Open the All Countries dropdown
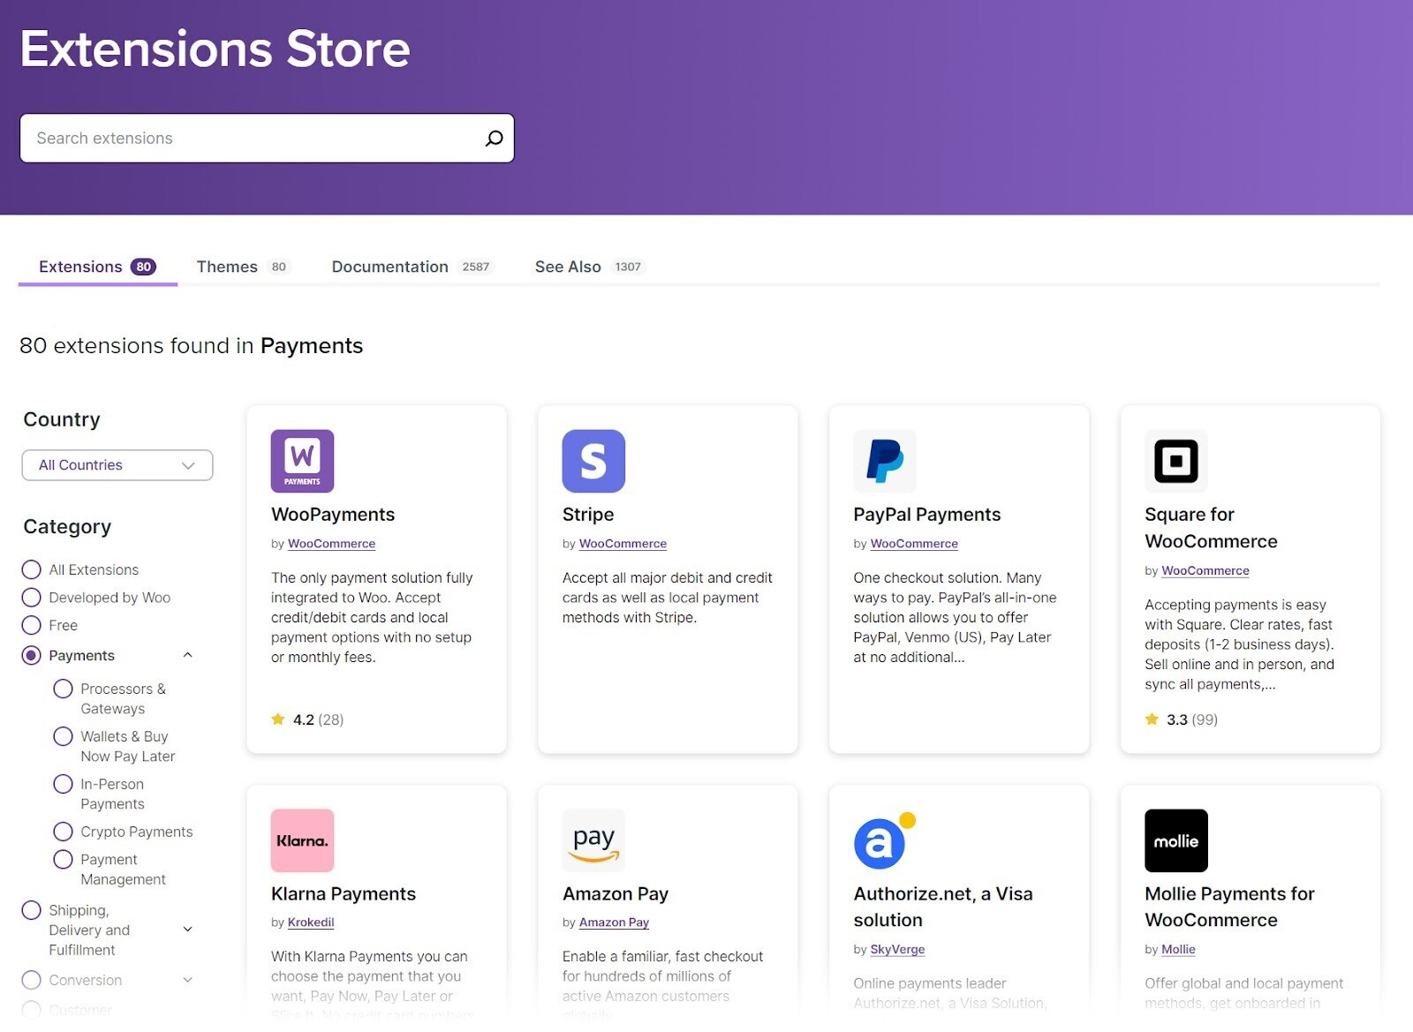 [117, 464]
